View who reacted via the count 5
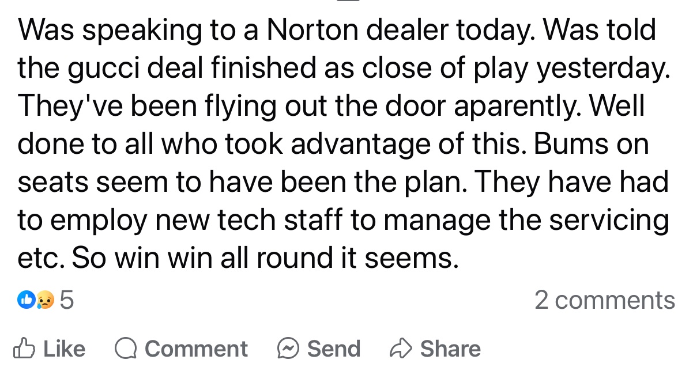The image size is (693, 371). 67,300
